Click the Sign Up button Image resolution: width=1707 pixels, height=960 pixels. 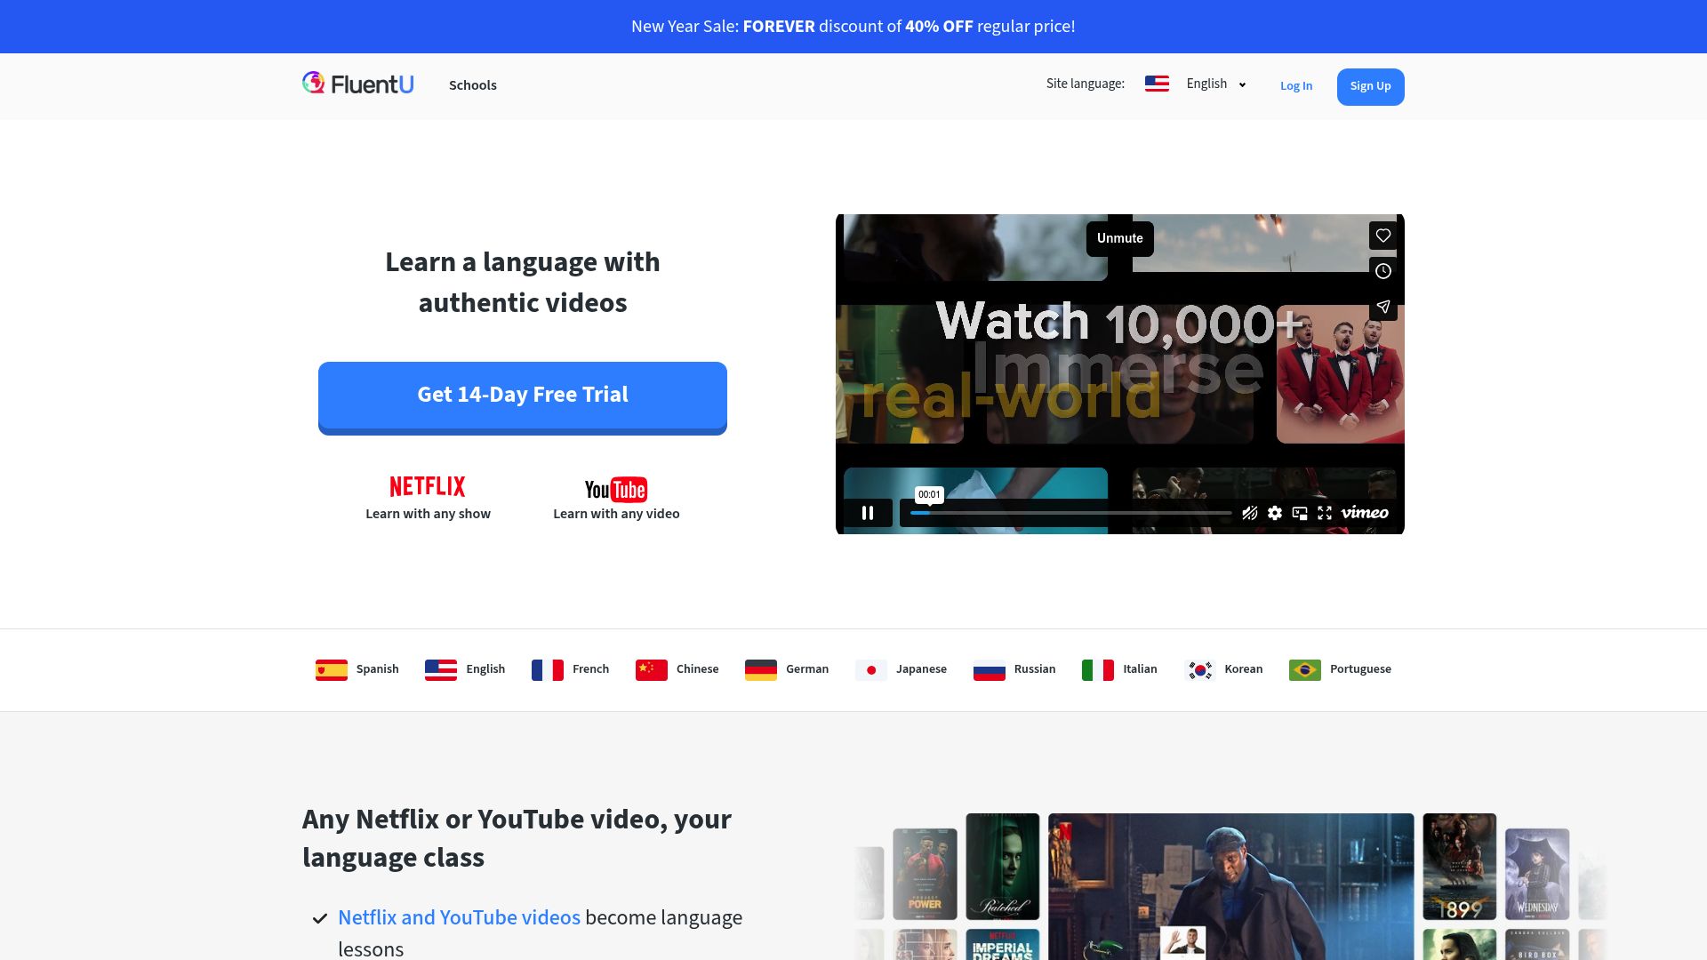pos(1370,86)
